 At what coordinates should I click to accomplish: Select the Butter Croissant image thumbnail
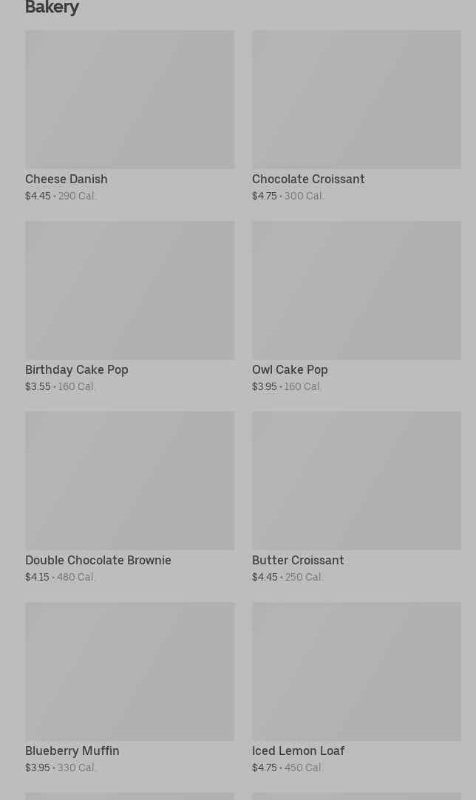[356, 480]
